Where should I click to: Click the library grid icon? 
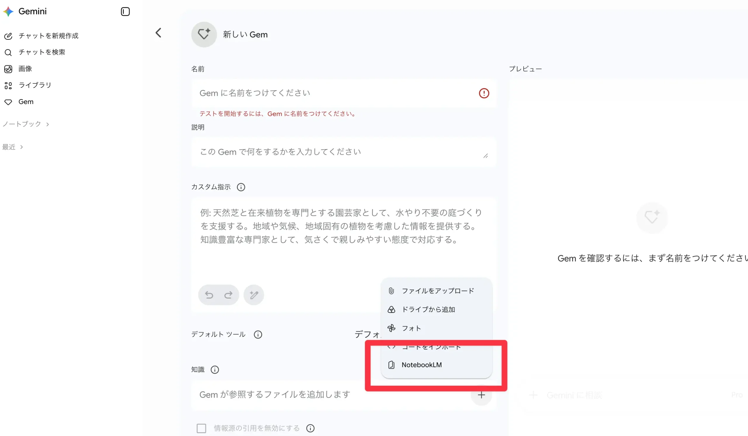(x=8, y=86)
